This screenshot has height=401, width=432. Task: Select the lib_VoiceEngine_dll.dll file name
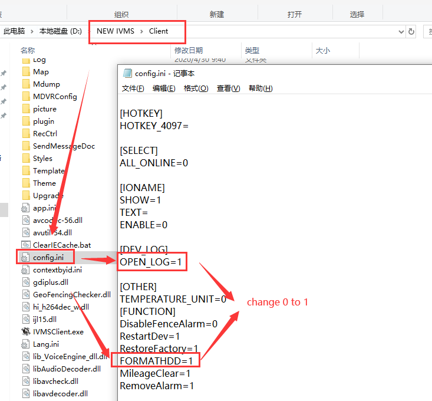click(70, 357)
